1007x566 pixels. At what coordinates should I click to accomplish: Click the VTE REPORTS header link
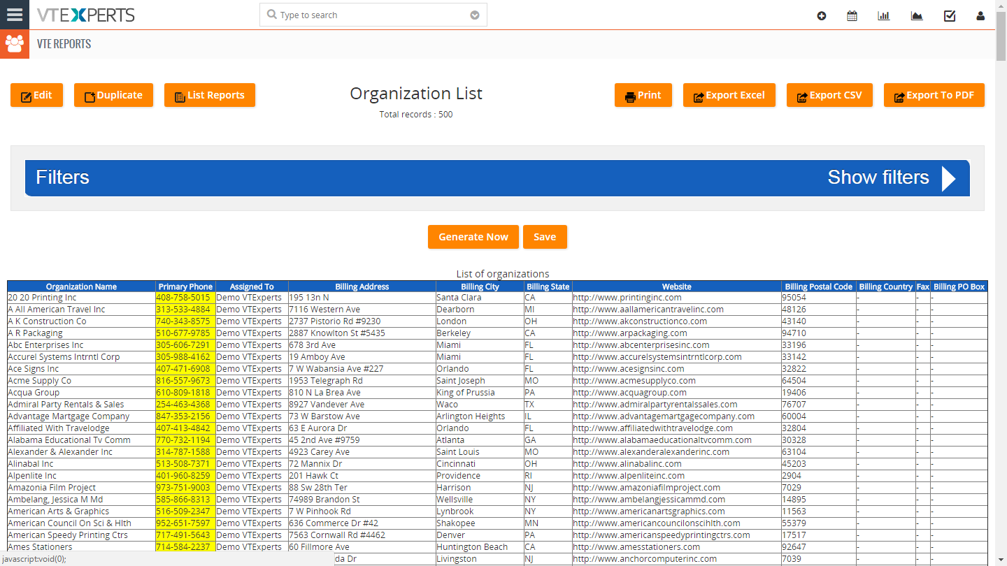pos(64,44)
